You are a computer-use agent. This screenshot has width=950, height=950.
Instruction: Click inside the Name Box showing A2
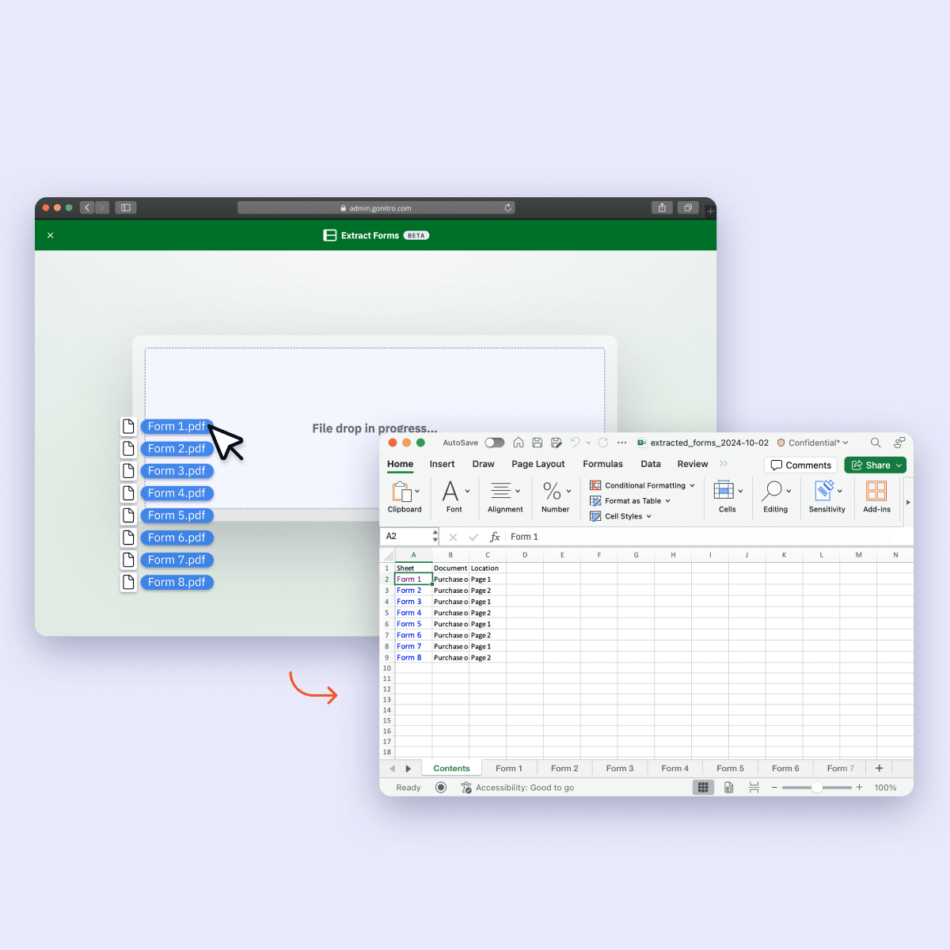click(405, 536)
